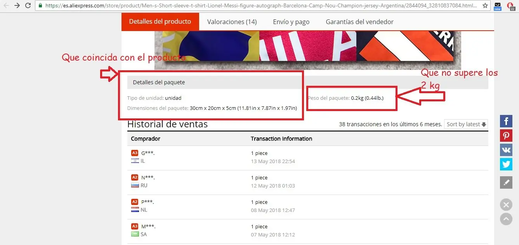Bookmark this page with the star icon
Viewport: 519px width, 245px height.
click(x=485, y=6)
